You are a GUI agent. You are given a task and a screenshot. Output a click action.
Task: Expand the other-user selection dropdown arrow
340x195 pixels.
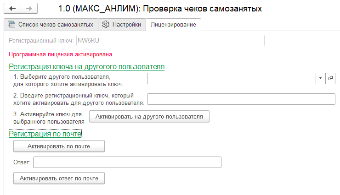tap(320, 79)
